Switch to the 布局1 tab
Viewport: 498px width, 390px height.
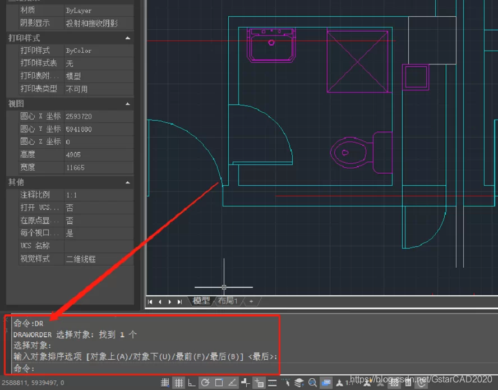click(228, 301)
